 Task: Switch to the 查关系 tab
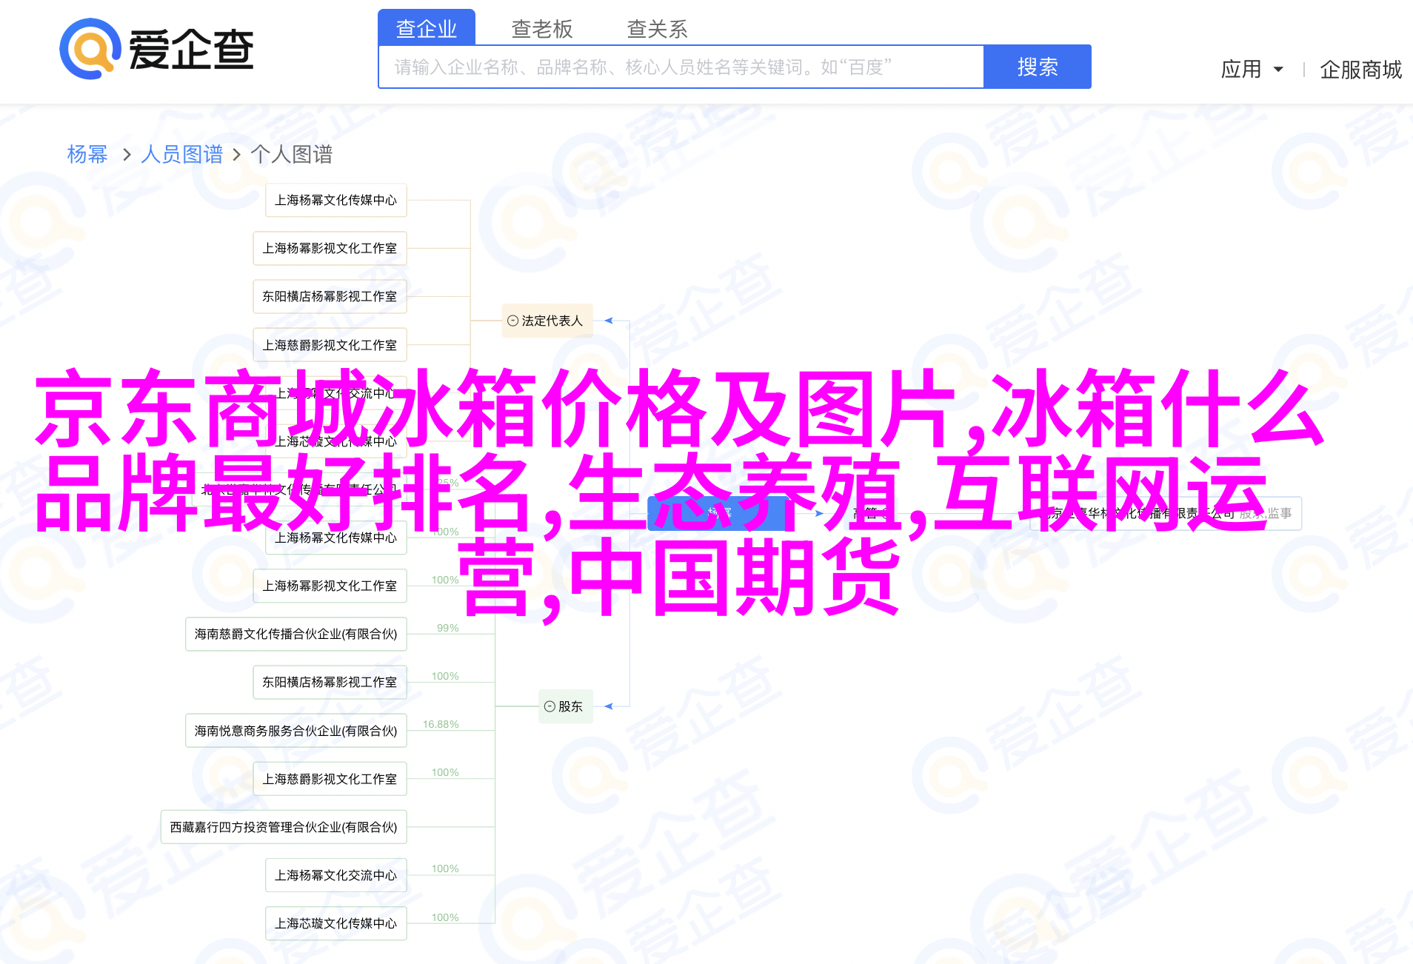point(658,28)
